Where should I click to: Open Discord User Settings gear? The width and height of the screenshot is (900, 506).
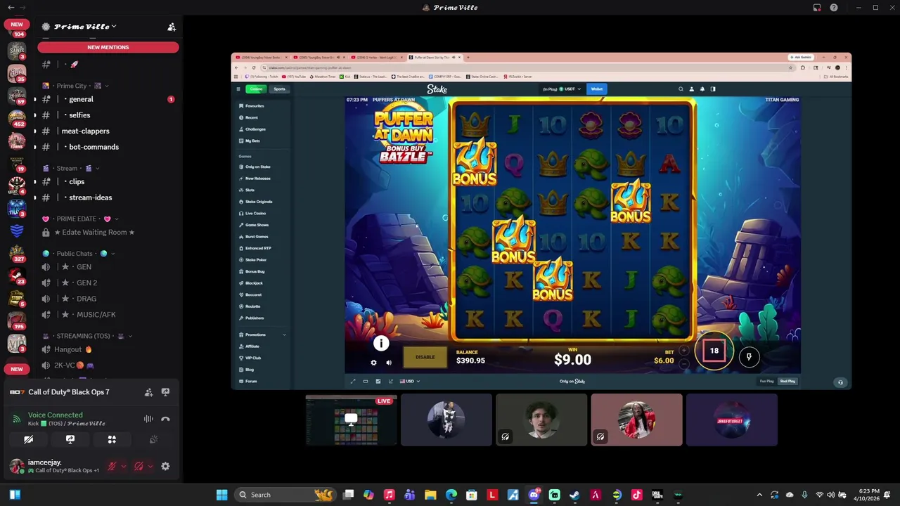point(165,466)
